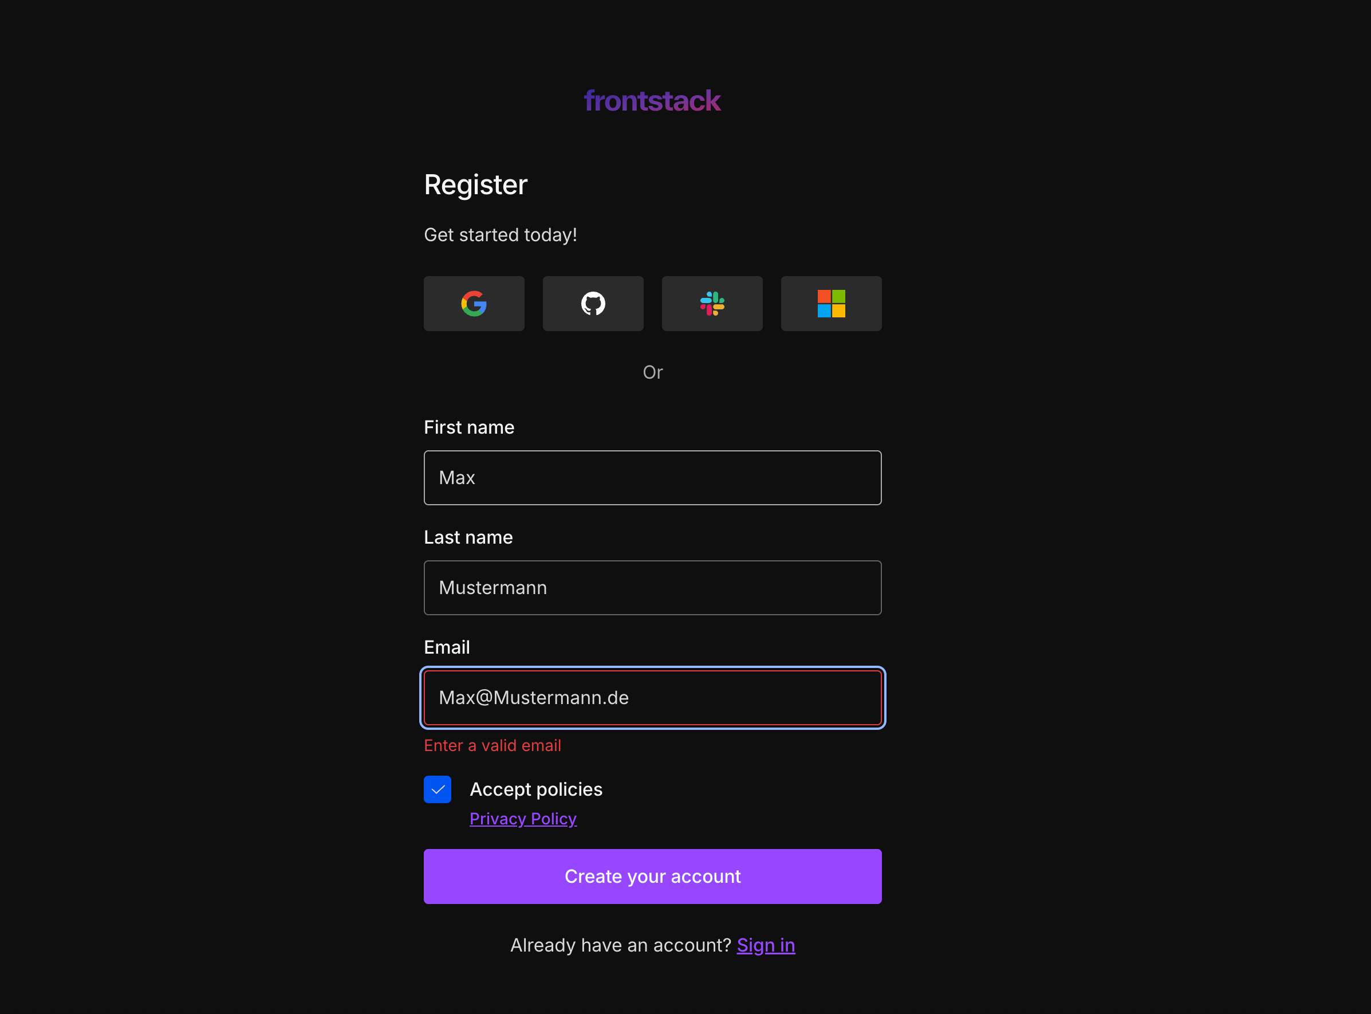Choose the Slack logo sign-up option
The image size is (1371, 1014).
712,303
